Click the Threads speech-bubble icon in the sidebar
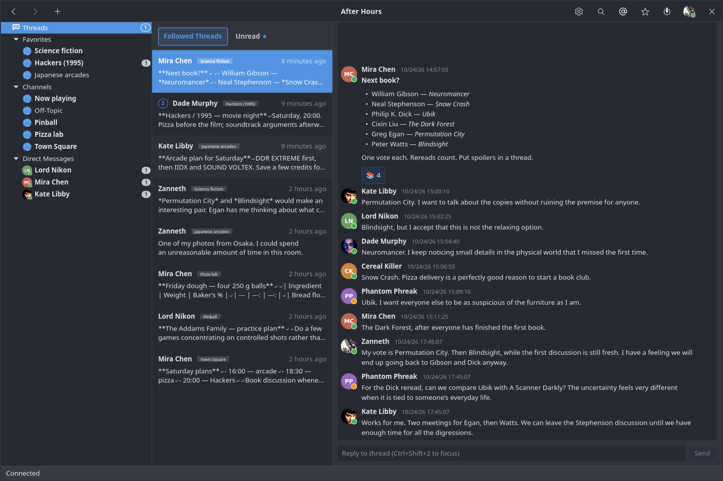Image resolution: width=723 pixels, height=481 pixels. pos(16,28)
